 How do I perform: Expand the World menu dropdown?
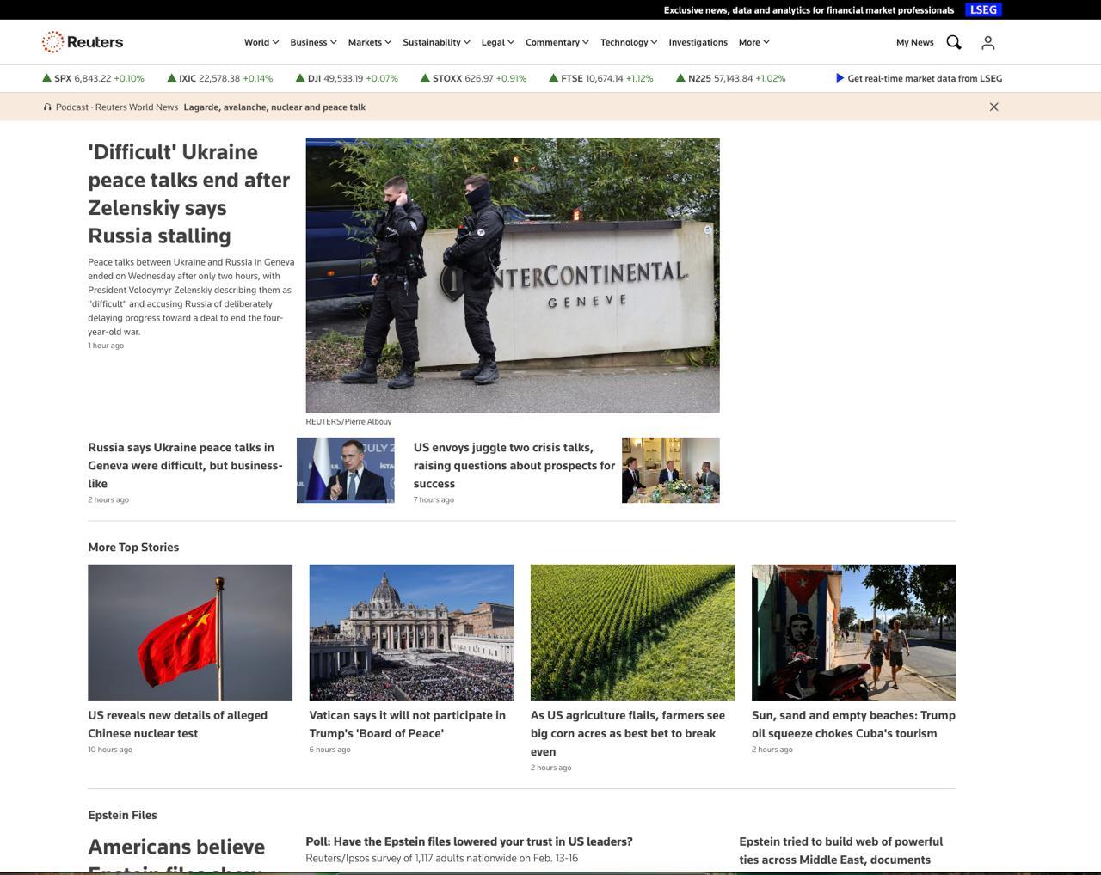click(261, 42)
